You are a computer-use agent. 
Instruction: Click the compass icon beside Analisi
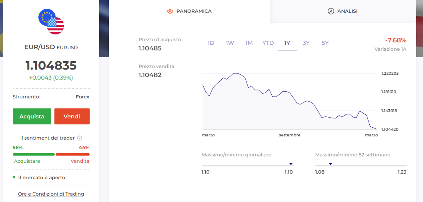(331, 11)
